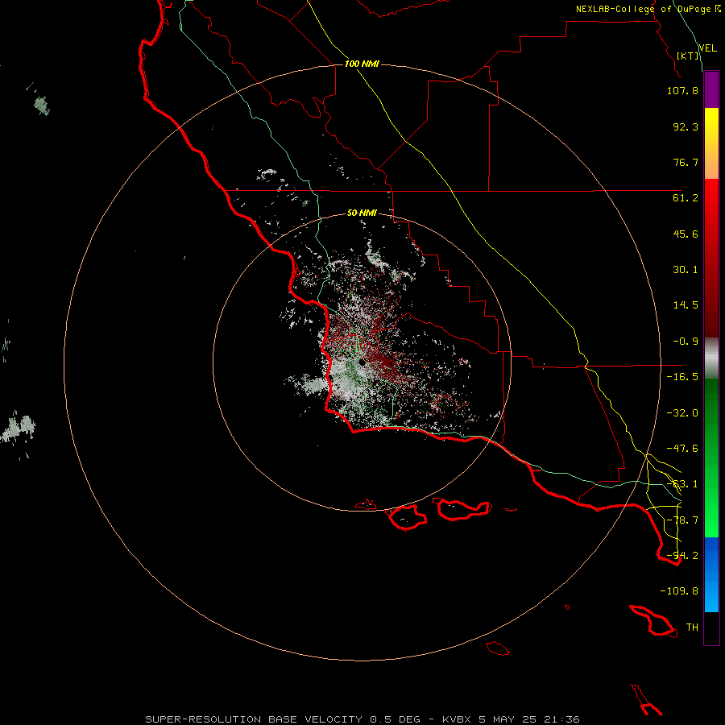Click the -16.5 legend value
The height and width of the screenshot is (725, 725).
click(682, 377)
